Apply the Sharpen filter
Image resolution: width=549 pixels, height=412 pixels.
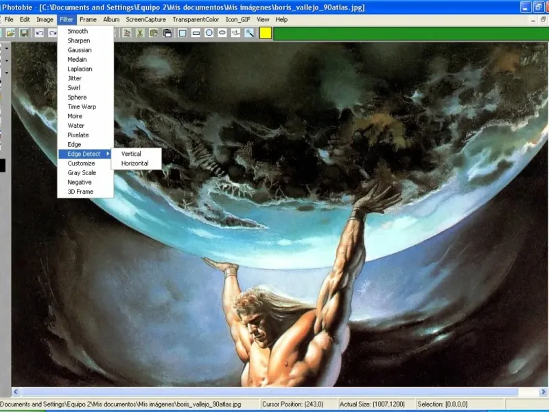[x=85, y=41]
